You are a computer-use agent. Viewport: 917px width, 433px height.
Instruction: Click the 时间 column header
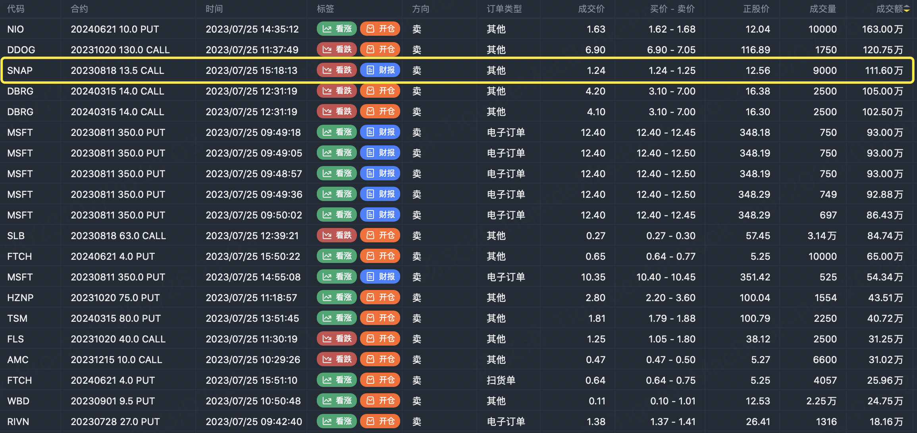[x=214, y=9]
